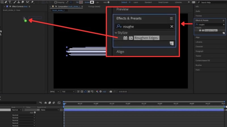
Task: Switch to the Small Screen workspace
Action: pos(163,2)
